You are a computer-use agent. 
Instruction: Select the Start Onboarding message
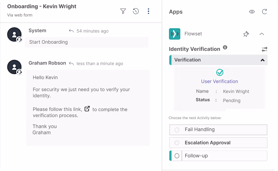[x=49, y=42]
